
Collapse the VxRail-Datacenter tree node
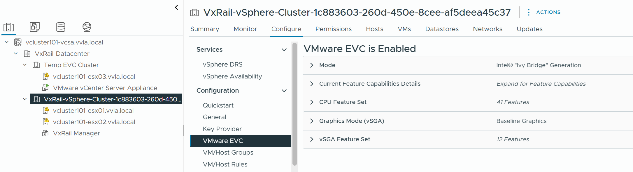[16, 53]
